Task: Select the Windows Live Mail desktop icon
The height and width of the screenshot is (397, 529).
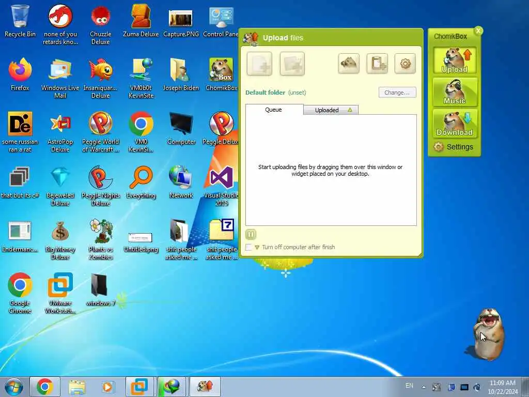Action: [x=60, y=79]
